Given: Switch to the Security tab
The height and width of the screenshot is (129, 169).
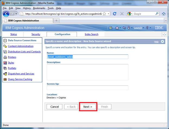Looking at the screenshot, I should (36, 34).
